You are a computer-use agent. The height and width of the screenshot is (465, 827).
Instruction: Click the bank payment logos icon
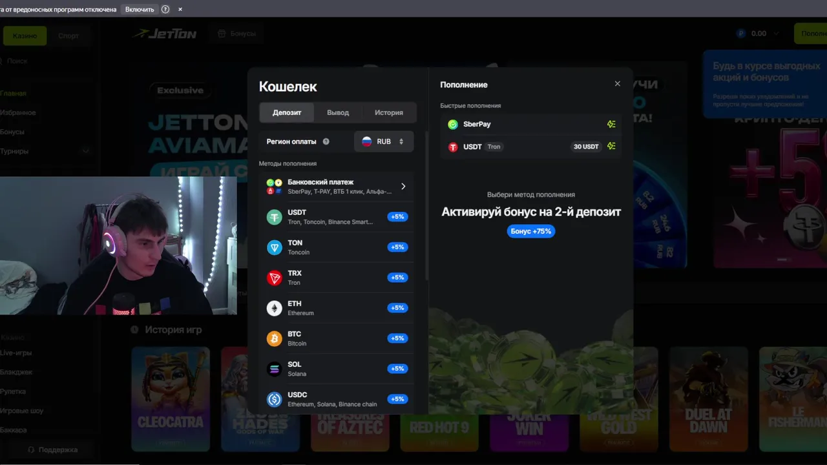[275, 187]
